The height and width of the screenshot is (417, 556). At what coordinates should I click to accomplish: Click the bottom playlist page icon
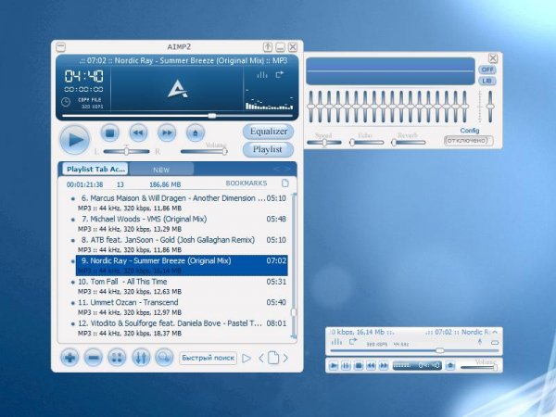(273, 358)
